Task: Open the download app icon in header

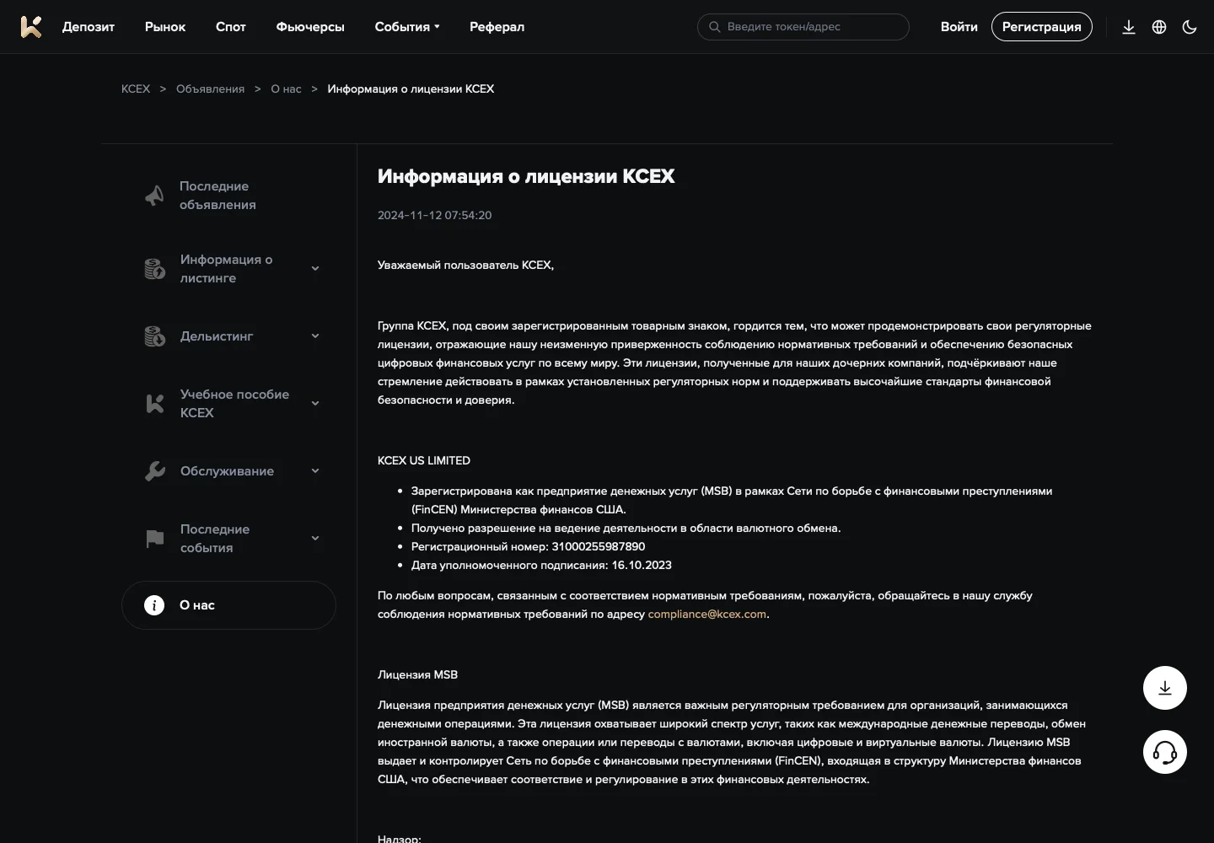Action: point(1129,27)
